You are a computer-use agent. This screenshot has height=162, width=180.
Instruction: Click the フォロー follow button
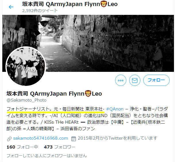click(x=156, y=80)
